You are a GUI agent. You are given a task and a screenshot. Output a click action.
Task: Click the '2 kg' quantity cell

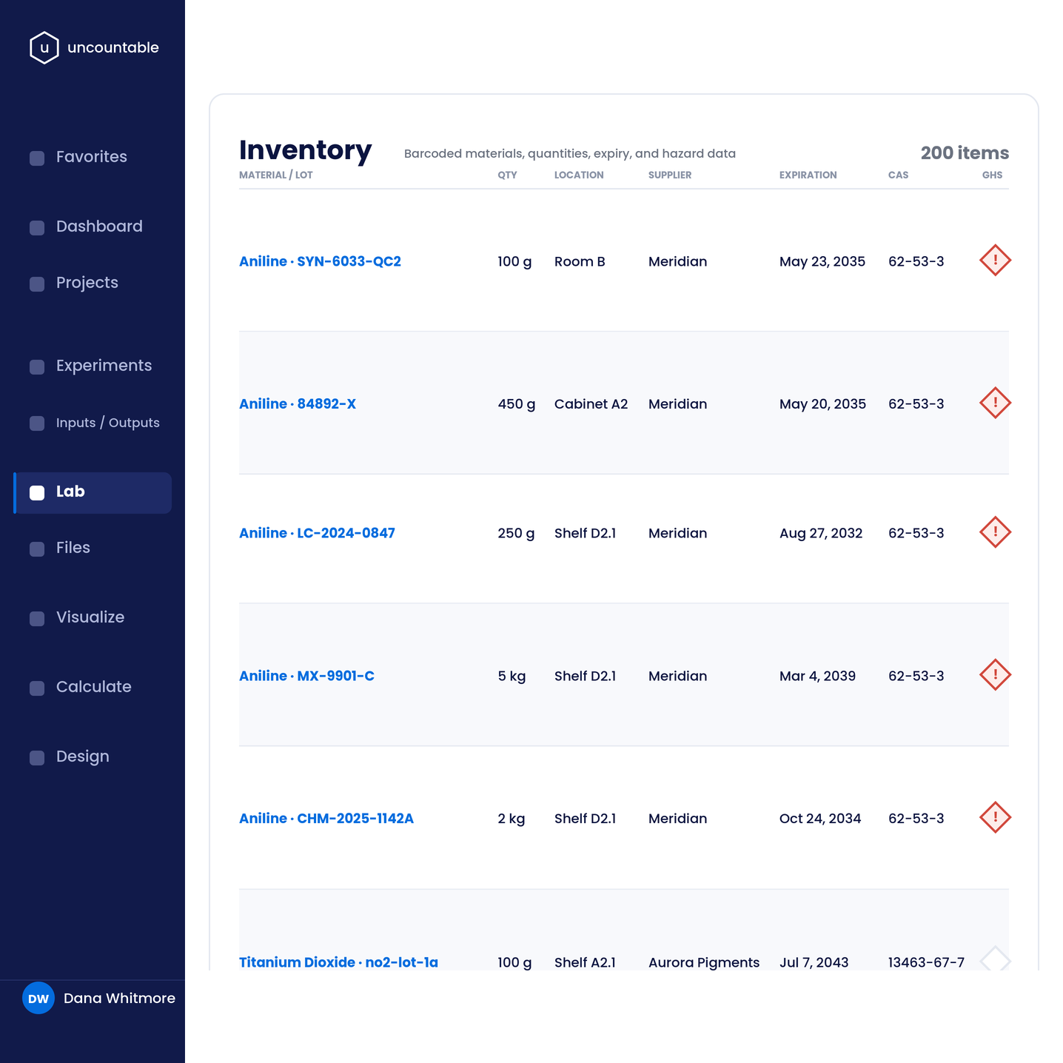(512, 818)
